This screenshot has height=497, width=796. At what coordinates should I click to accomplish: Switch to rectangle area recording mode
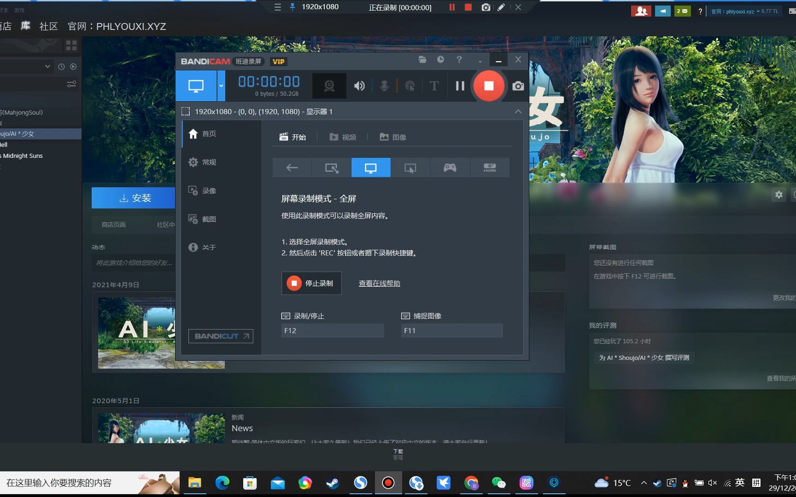tap(331, 168)
